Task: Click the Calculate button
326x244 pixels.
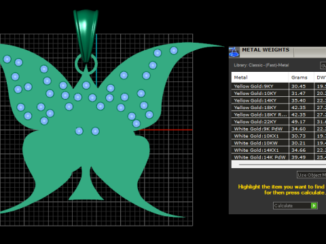Action: tap(295, 205)
